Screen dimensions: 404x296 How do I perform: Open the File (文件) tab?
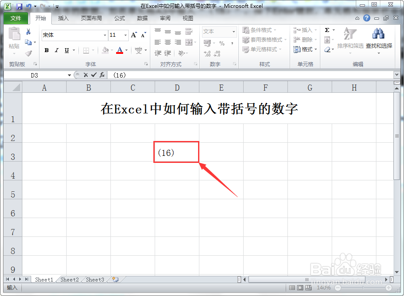(x=16, y=18)
